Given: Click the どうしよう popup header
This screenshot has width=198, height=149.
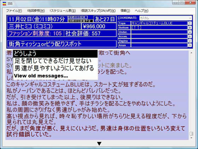Looking at the screenshot, I should [55, 54].
